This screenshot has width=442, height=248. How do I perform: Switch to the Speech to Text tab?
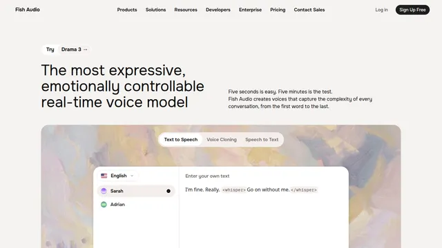pyautogui.click(x=262, y=139)
